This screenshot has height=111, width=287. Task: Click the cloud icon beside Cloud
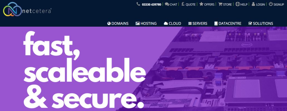click(166, 23)
